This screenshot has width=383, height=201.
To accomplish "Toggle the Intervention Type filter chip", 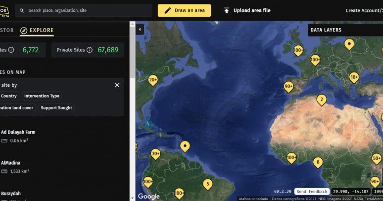I will point(42,96).
